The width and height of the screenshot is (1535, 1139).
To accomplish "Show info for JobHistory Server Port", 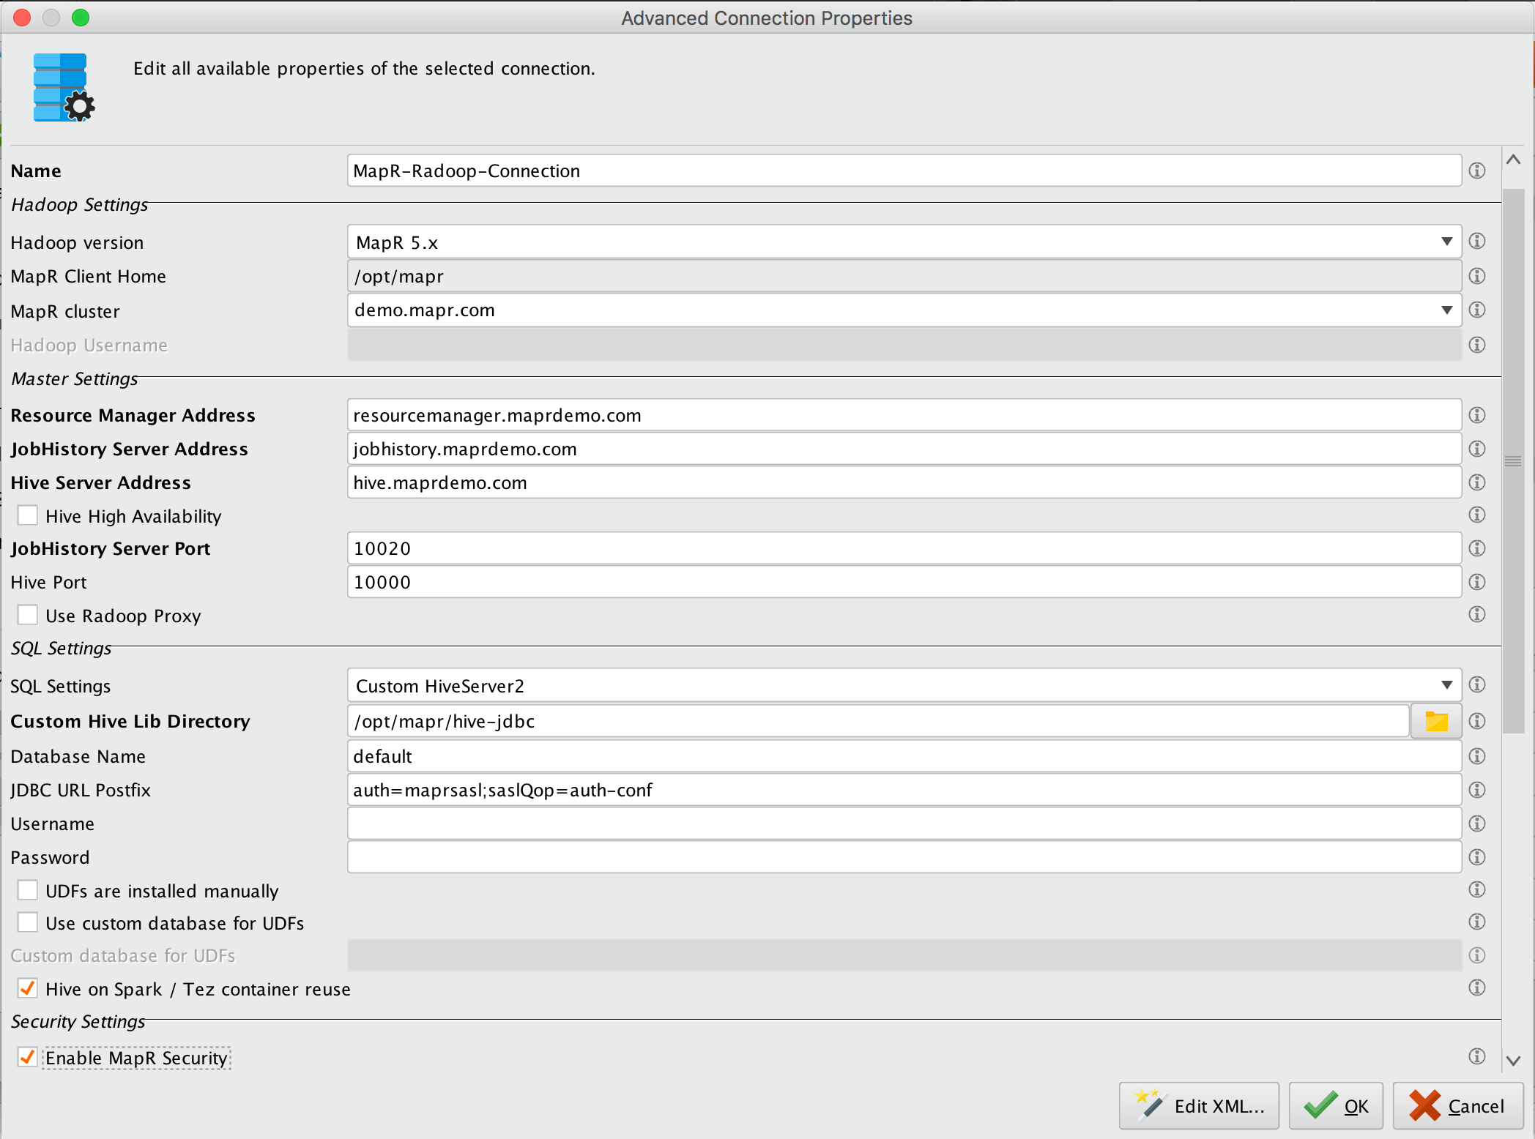I will pos(1477,548).
